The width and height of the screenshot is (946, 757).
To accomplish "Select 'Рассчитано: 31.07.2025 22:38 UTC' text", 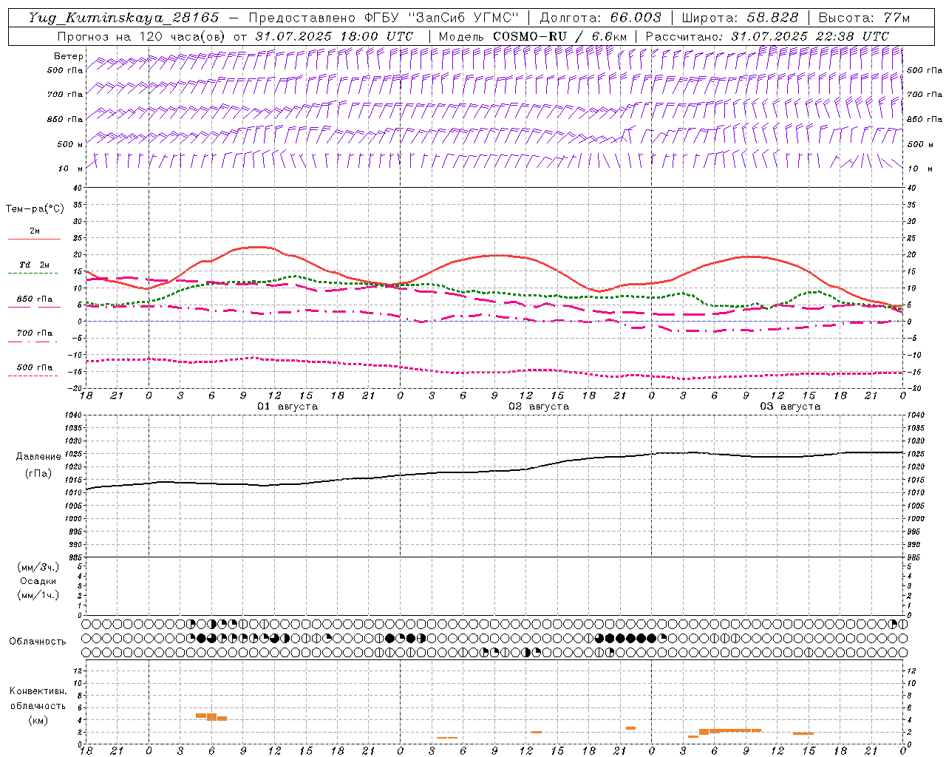I will click(x=767, y=36).
